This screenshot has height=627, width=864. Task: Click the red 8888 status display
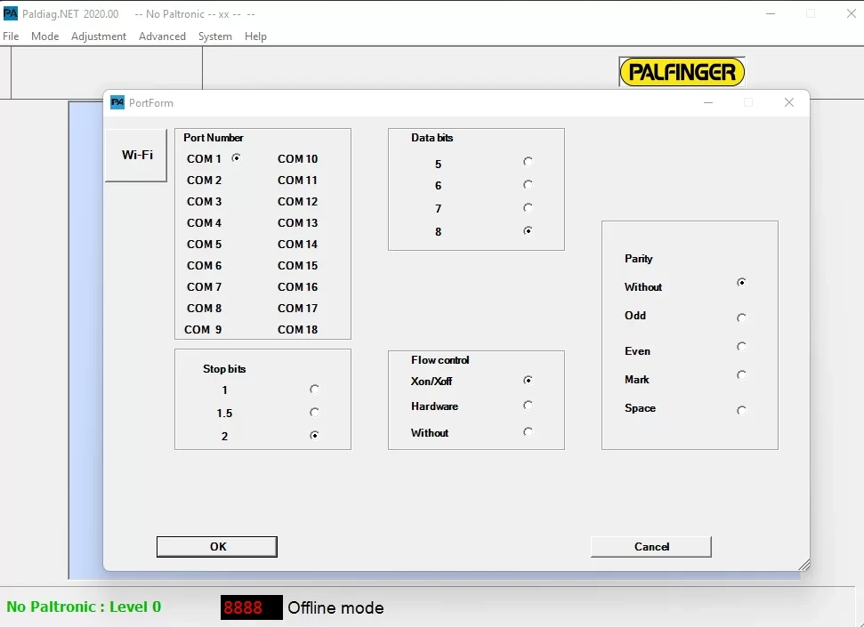point(251,607)
